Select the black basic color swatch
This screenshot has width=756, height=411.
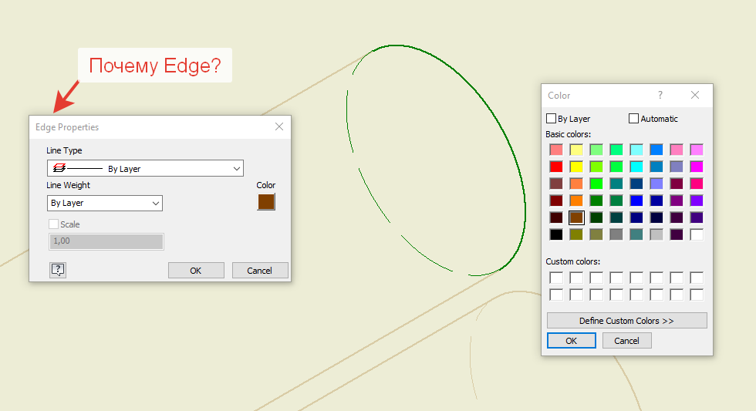[x=556, y=234]
